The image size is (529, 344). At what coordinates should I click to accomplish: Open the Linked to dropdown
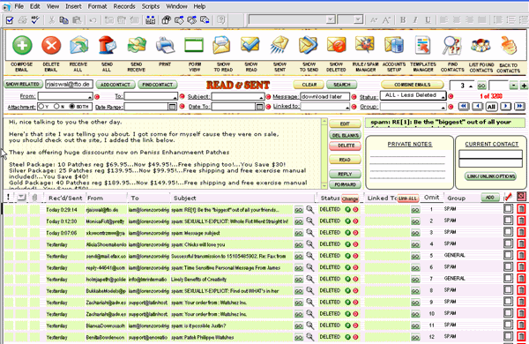[x=347, y=108]
